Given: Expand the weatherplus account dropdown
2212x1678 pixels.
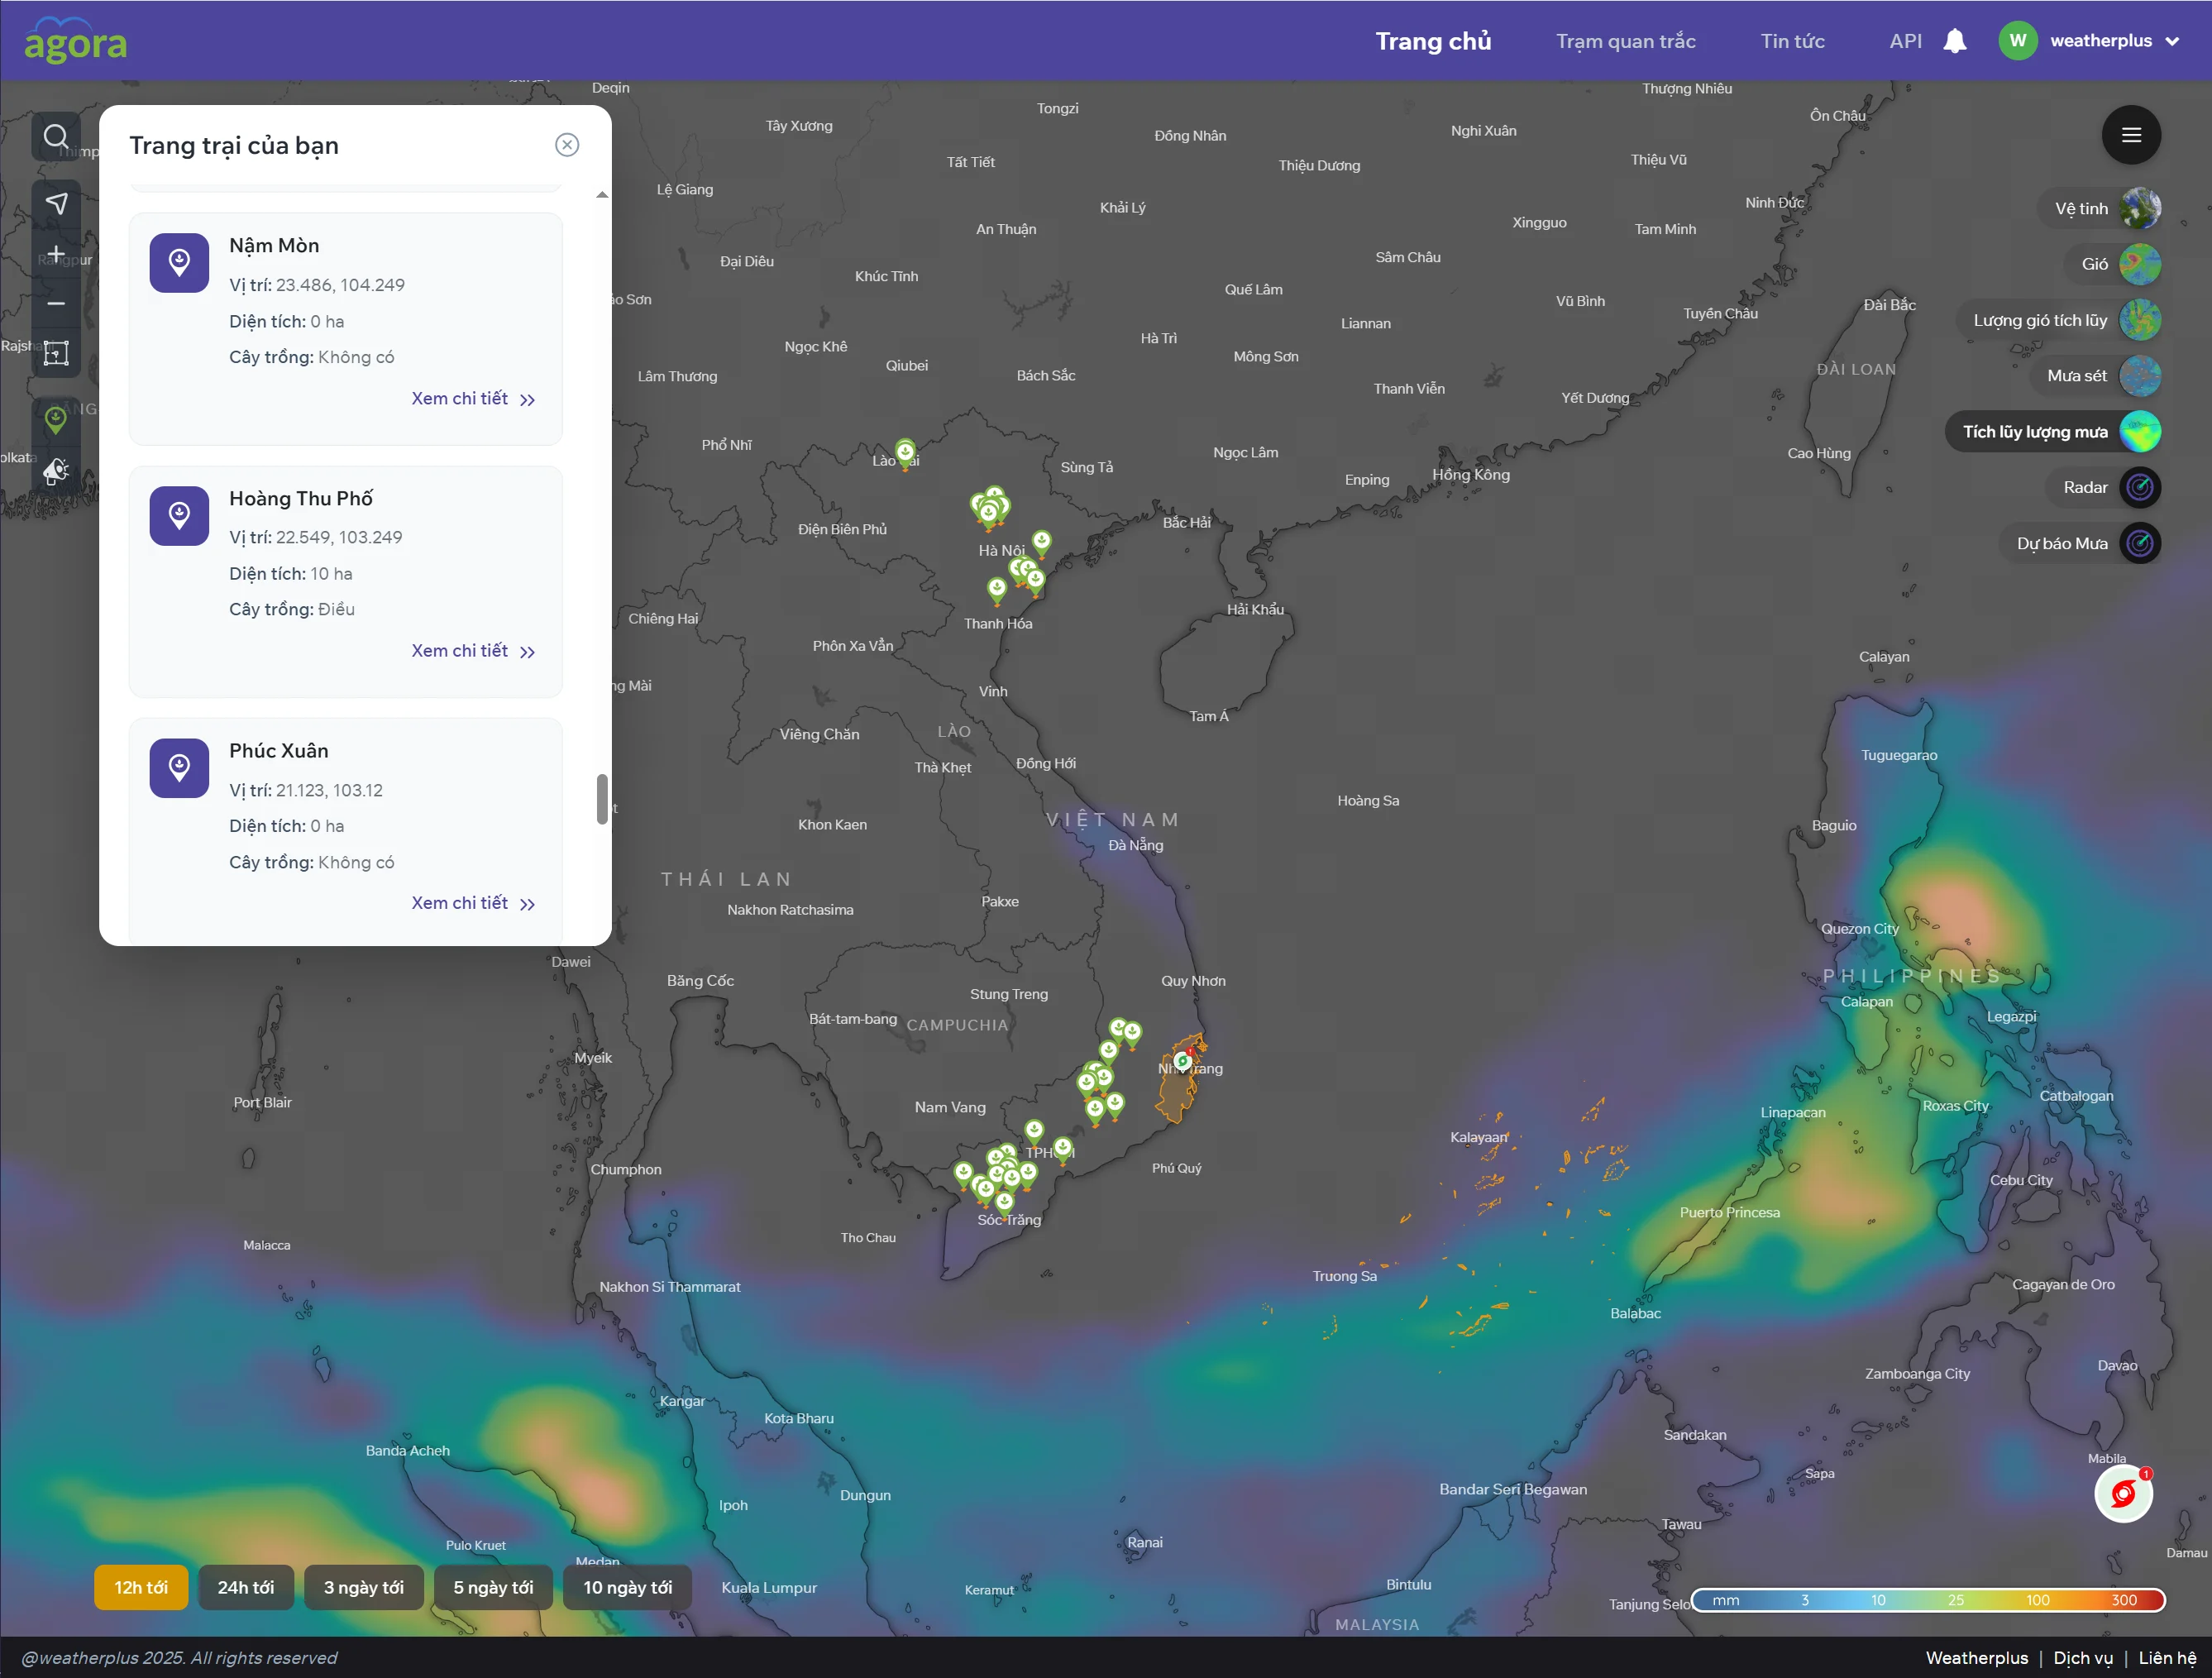Looking at the screenshot, I should pyautogui.click(x=2172, y=41).
